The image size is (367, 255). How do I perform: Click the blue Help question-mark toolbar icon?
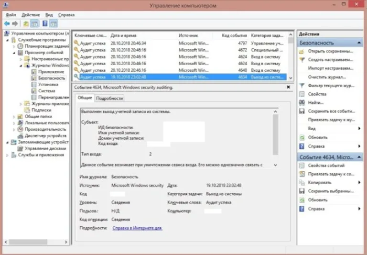(x=45, y=23)
